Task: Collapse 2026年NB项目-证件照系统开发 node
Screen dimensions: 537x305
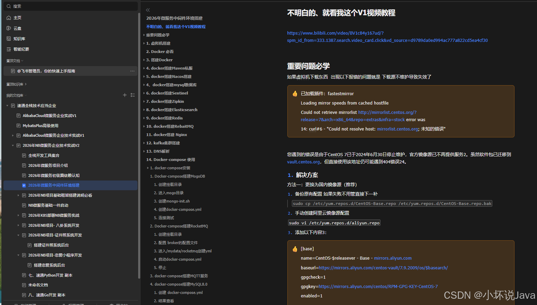Action: point(18,235)
